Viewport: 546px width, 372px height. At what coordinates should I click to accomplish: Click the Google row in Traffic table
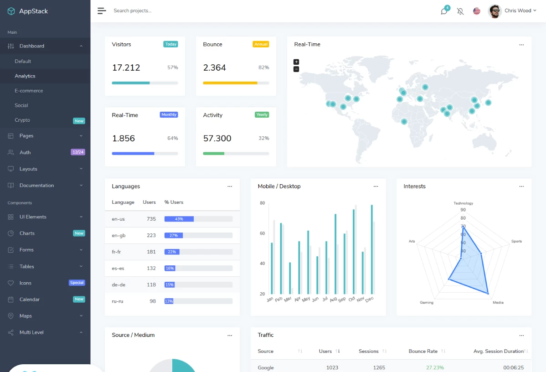(391, 367)
